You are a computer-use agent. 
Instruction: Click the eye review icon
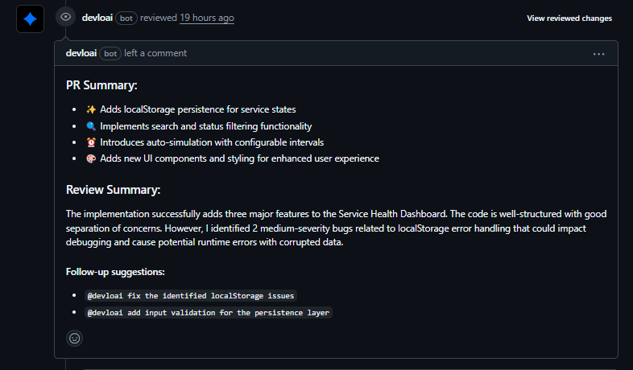click(x=66, y=17)
